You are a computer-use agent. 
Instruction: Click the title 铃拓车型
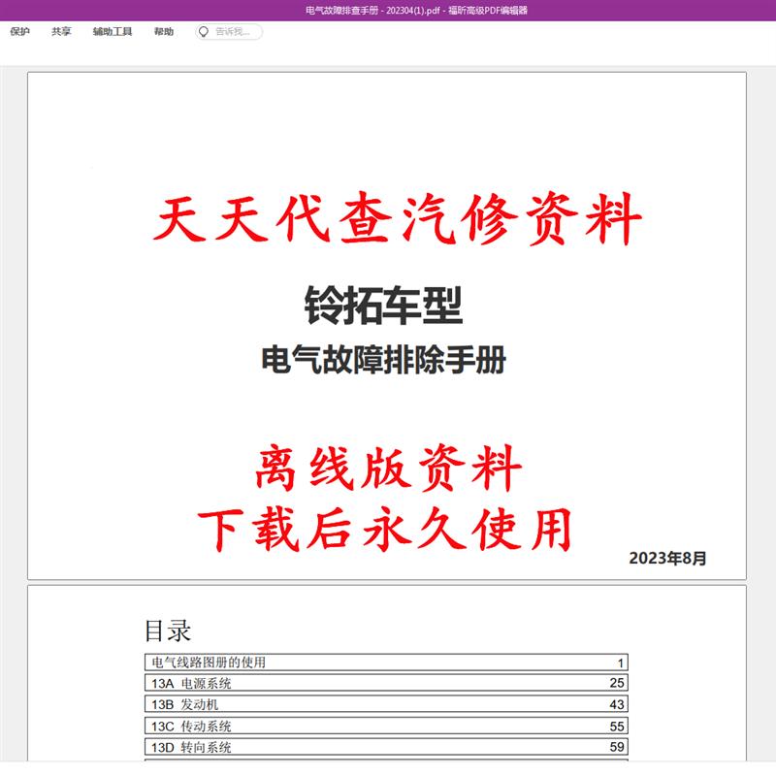pos(383,306)
